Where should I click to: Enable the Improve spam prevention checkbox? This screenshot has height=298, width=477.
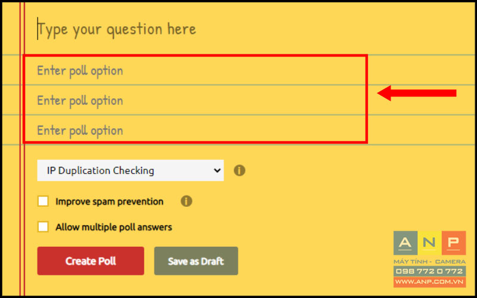point(43,201)
